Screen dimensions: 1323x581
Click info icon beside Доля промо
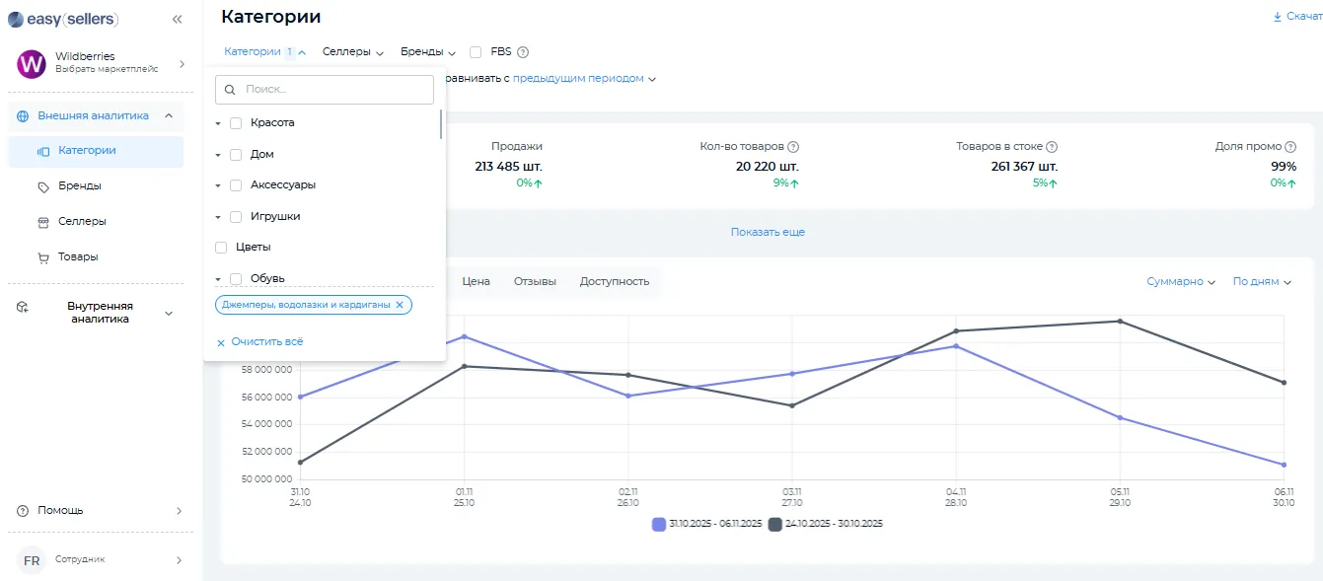coord(1290,146)
